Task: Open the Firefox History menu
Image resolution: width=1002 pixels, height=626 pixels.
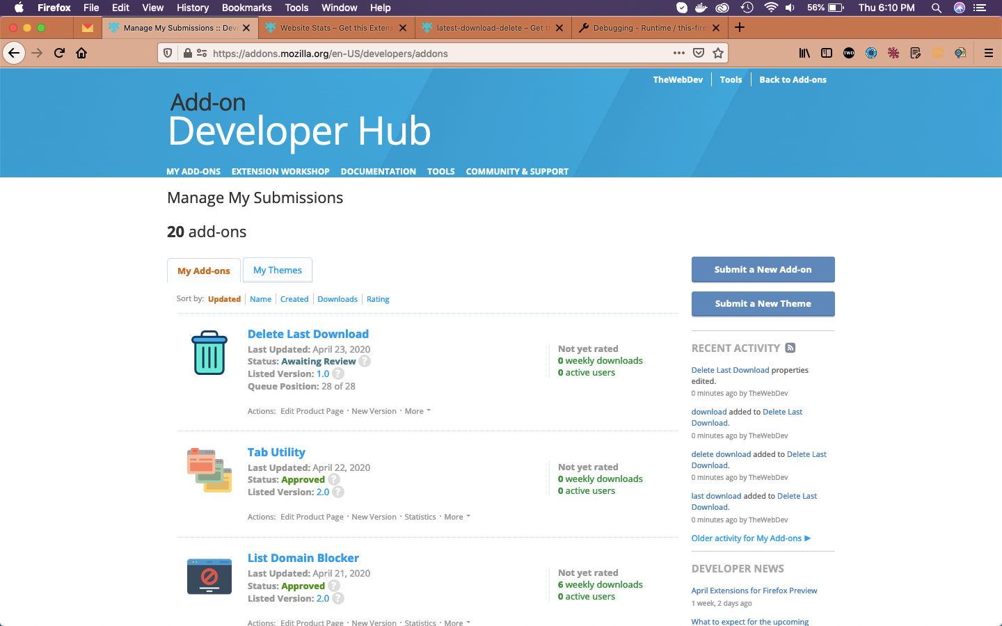Action: pos(193,8)
